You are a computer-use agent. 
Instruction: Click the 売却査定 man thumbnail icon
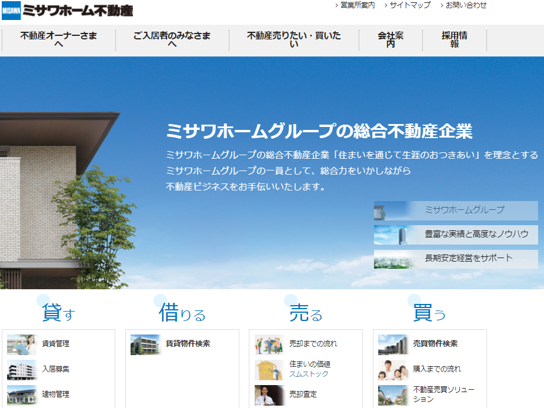tap(269, 395)
